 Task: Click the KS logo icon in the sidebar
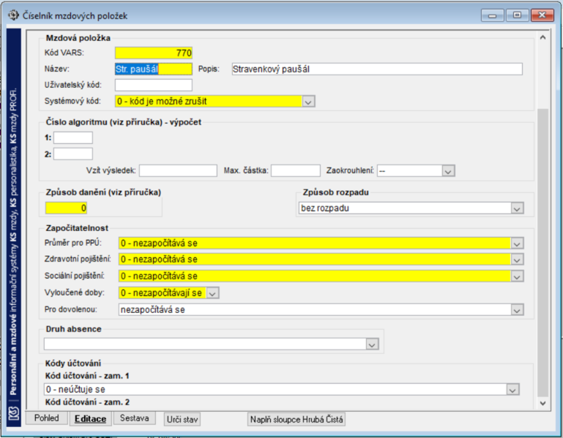coord(14,414)
